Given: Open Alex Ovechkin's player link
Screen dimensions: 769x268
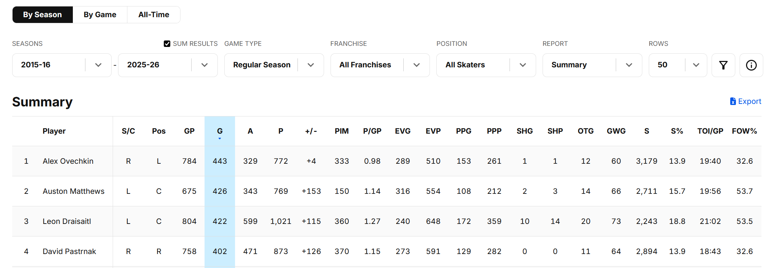Looking at the screenshot, I should [x=68, y=161].
